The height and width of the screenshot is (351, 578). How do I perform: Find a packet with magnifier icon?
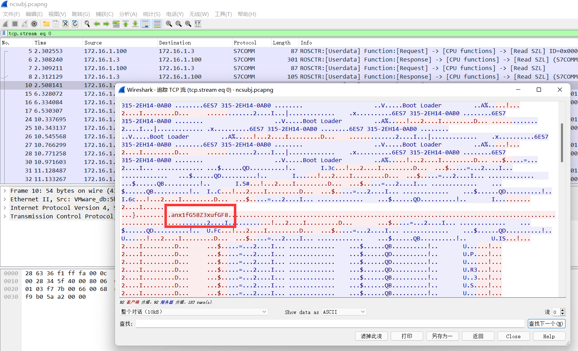tap(87, 24)
